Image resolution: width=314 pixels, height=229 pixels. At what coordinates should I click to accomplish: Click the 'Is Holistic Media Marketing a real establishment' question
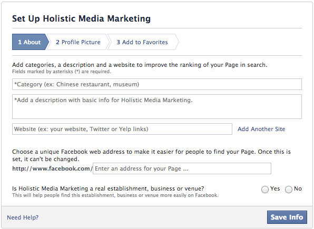[108, 188]
